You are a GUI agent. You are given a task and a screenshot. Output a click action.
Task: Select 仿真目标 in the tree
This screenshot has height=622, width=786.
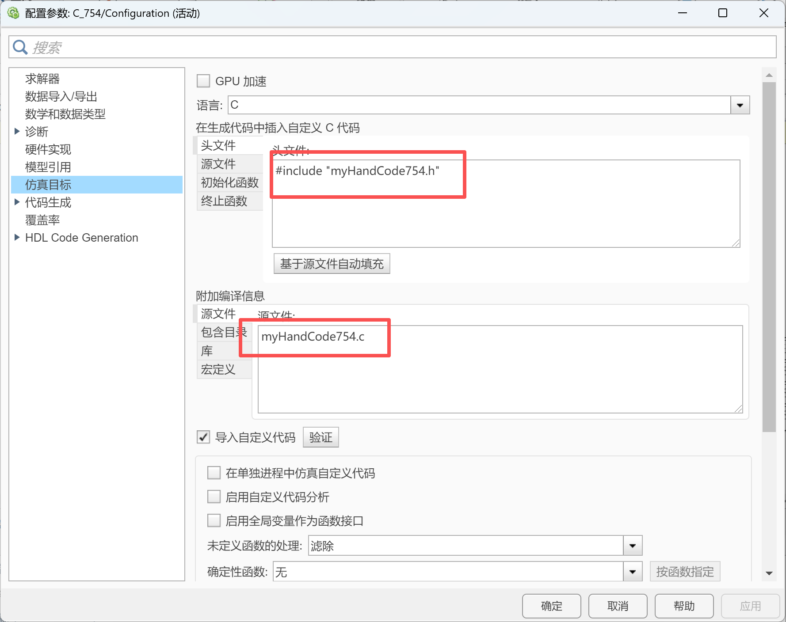pyautogui.click(x=97, y=185)
